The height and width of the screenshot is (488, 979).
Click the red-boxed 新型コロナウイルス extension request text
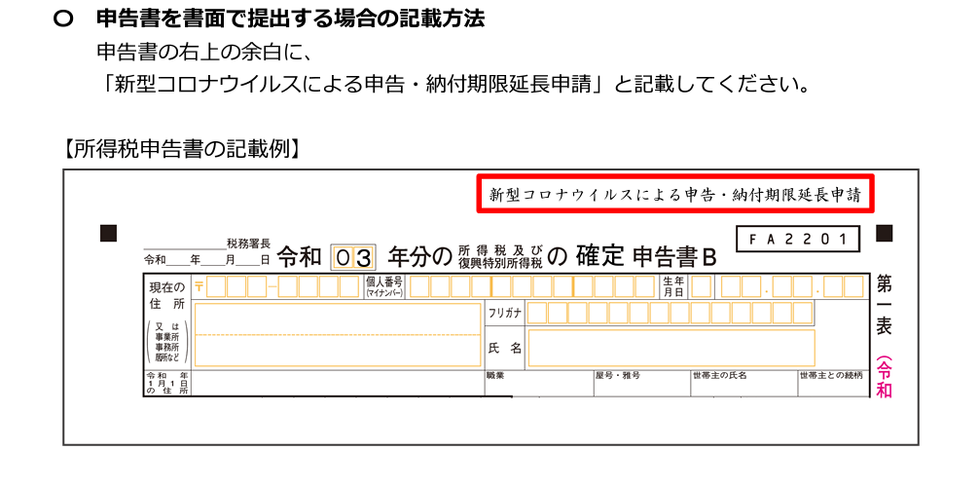[675, 195]
